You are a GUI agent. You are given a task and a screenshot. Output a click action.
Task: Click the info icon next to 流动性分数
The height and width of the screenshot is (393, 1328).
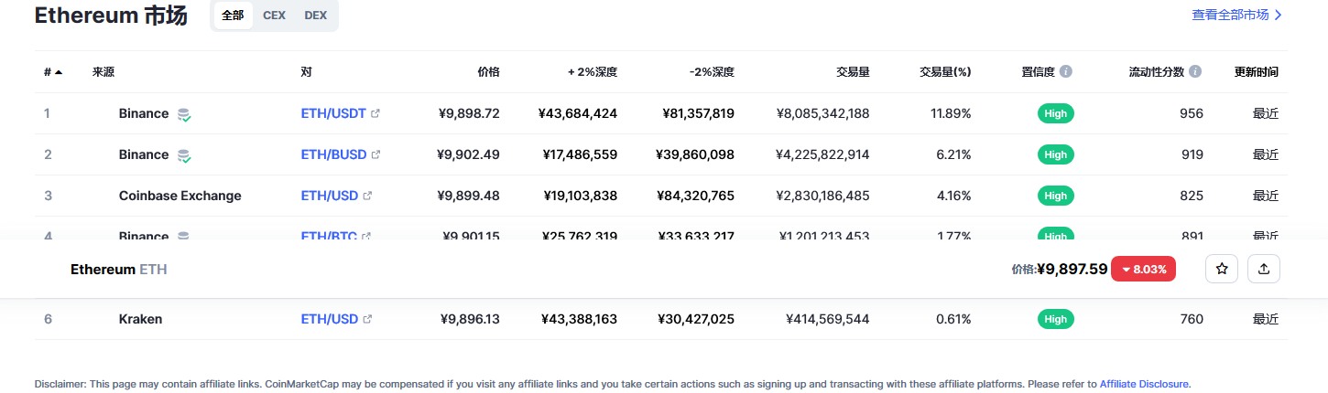tap(1195, 71)
